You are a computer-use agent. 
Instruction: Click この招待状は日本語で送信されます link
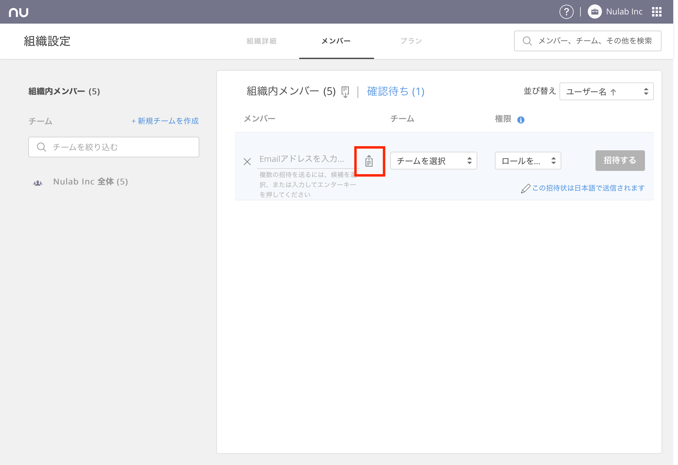[588, 188]
